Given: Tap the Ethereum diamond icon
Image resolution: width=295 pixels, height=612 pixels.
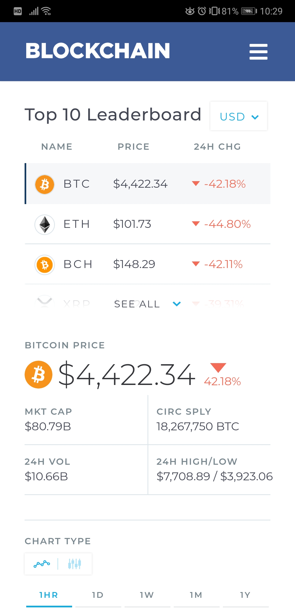Looking at the screenshot, I should (45, 225).
